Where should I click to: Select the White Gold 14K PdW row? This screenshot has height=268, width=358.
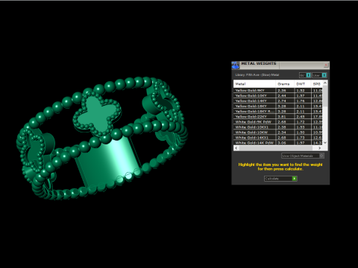click(x=278, y=142)
